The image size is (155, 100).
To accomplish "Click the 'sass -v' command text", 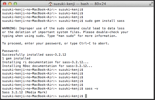I will 91,88.
